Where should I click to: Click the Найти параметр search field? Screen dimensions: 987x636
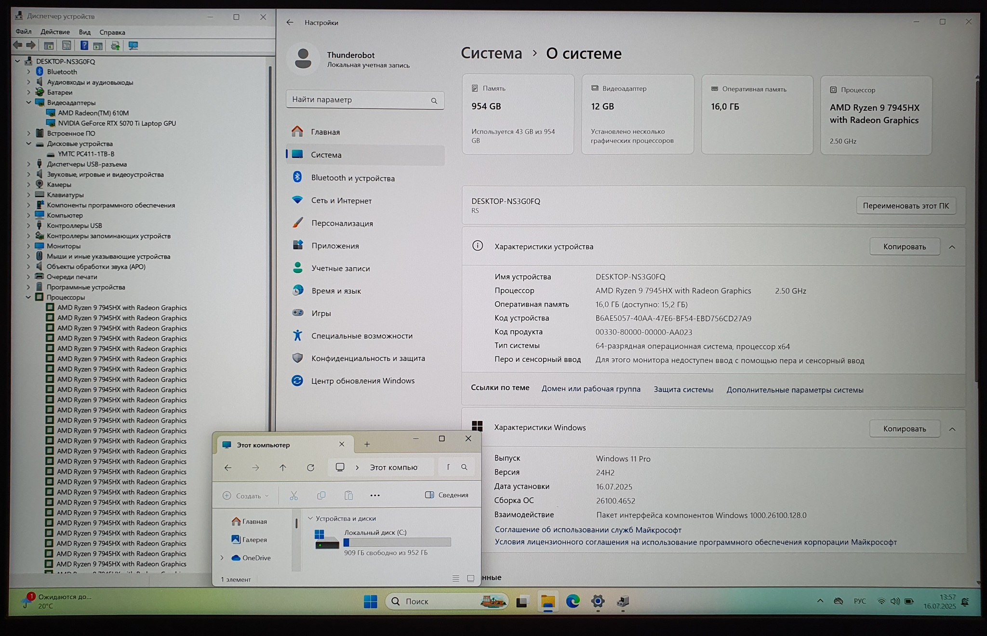(359, 100)
